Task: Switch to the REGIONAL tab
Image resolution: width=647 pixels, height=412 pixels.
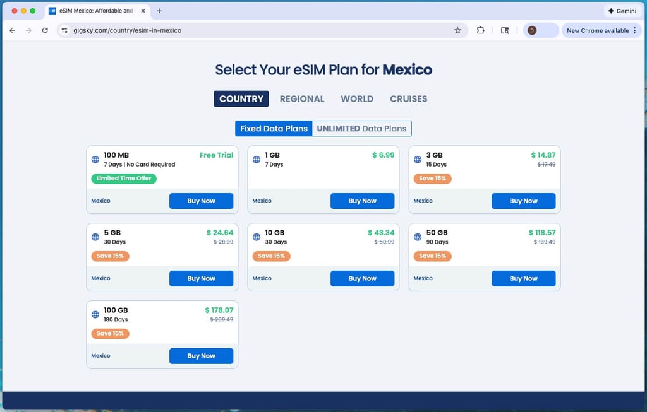Action: pyautogui.click(x=302, y=99)
